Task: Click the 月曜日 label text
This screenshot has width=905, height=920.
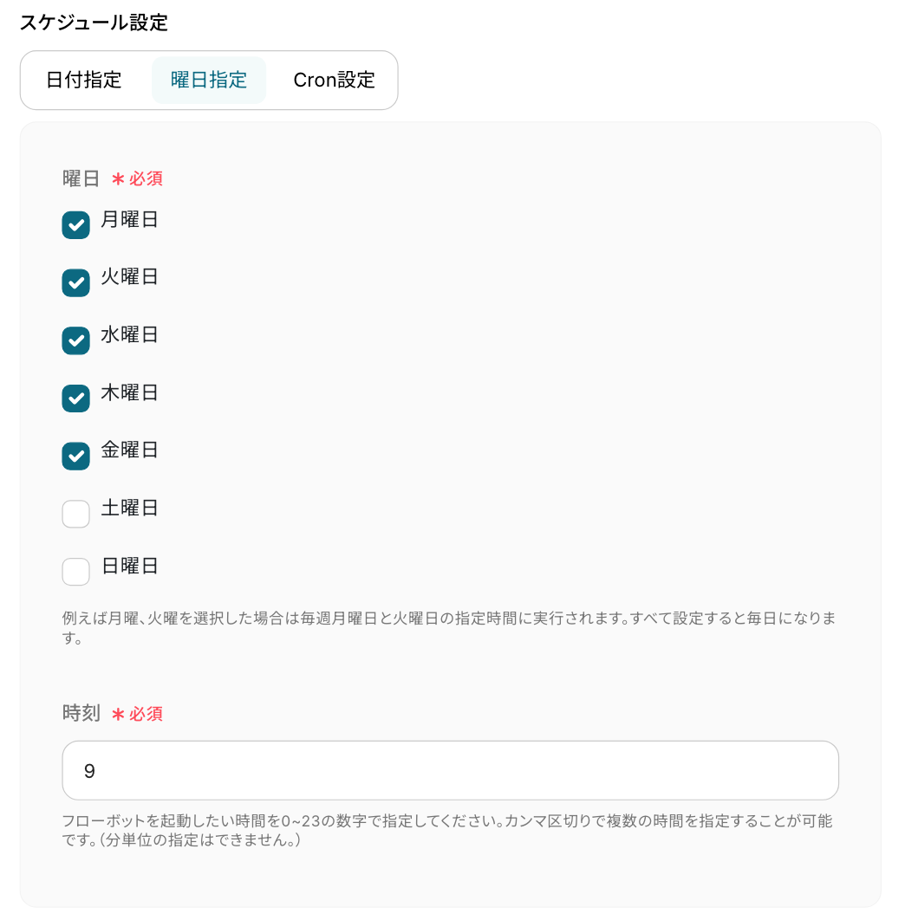Action: (x=129, y=219)
